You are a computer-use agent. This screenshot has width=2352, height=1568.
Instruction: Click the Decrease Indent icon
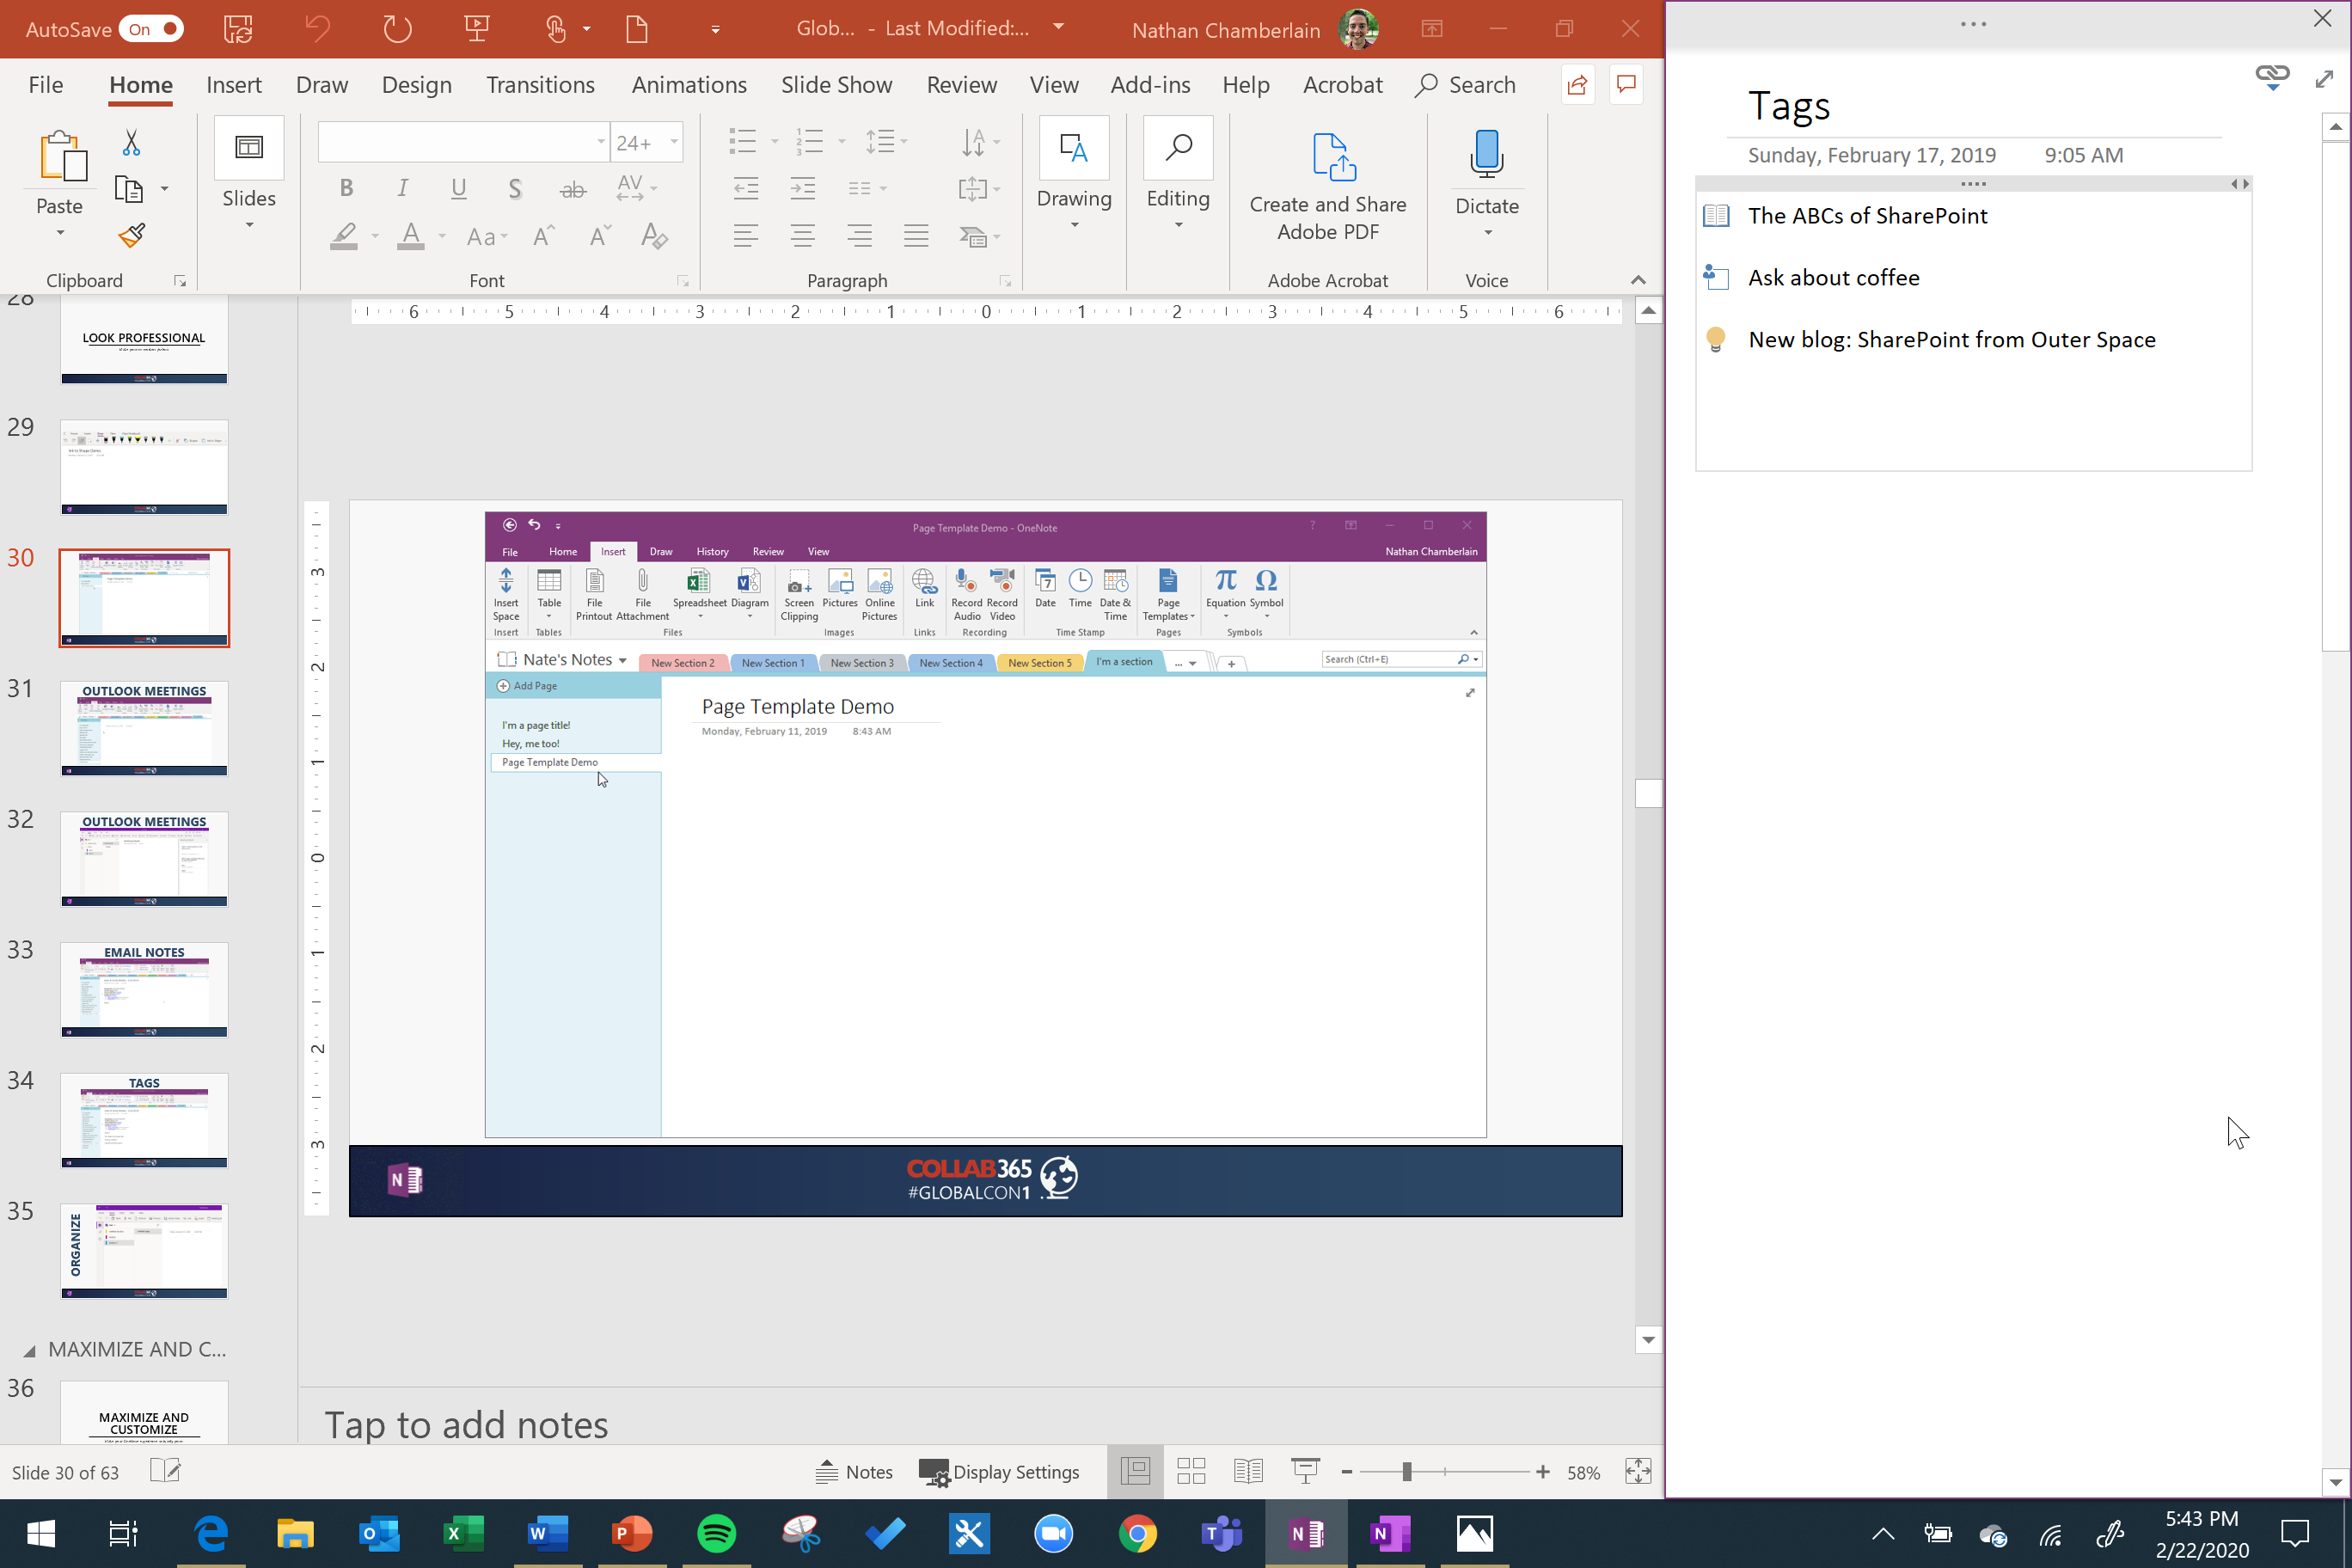pyautogui.click(x=746, y=188)
